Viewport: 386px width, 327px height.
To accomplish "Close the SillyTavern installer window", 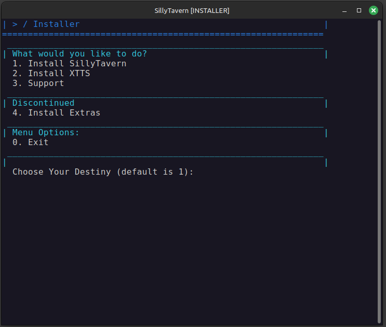I will (x=373, y=10).
